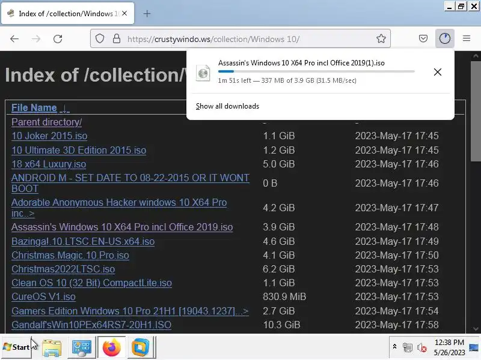Open the Start menu

pyautogui.click(x=16, y=347)
